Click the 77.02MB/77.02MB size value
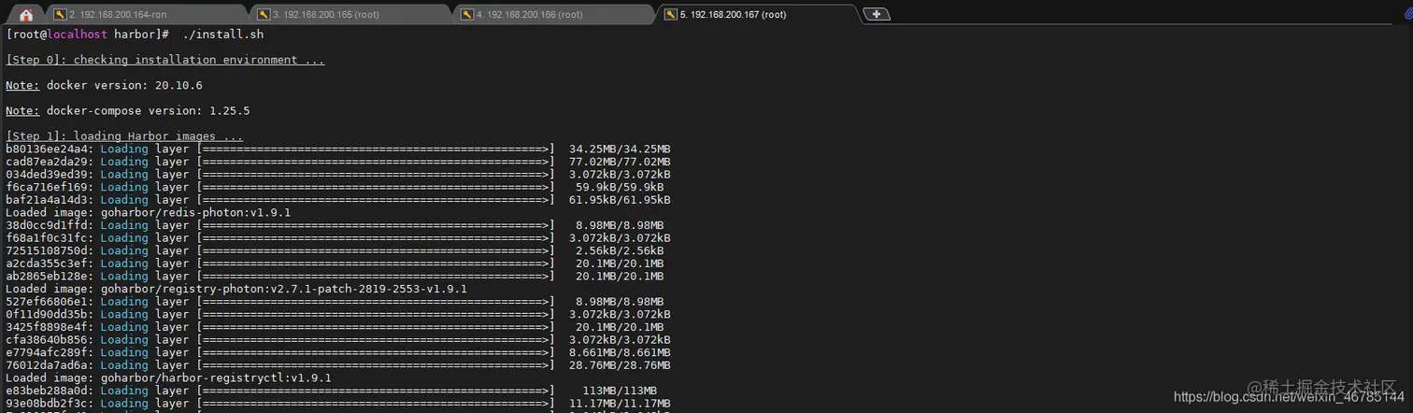Screen dimensions: 1413x413 pyautogui.click(x=620, y=162)
